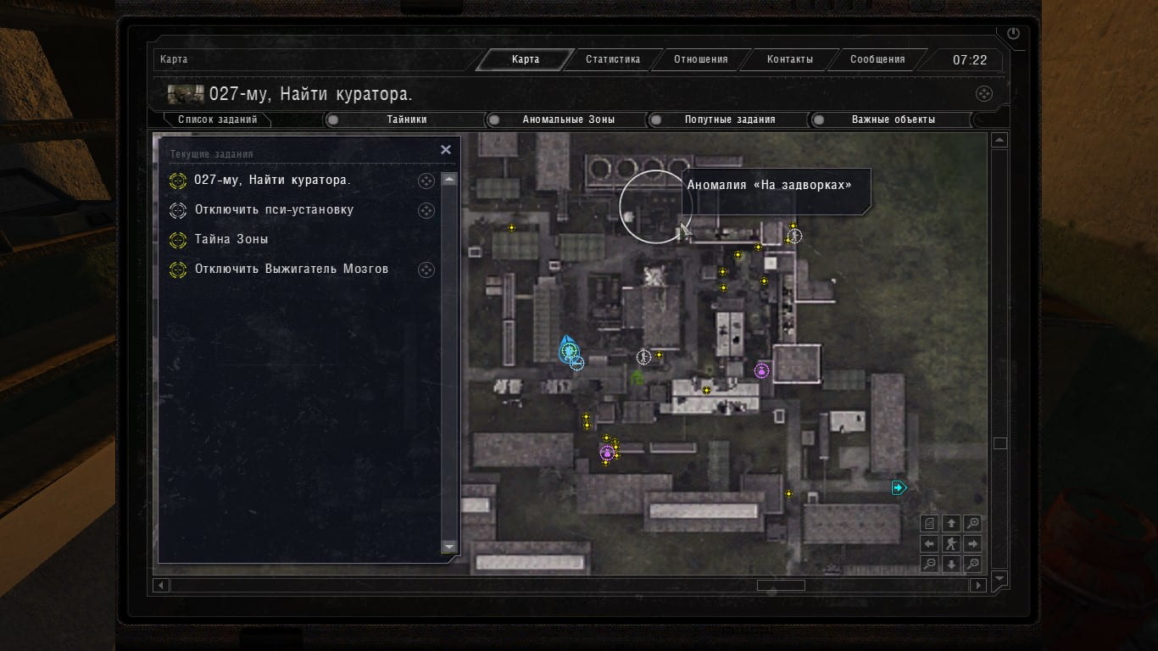The image size is (1158, 651).
Task: Click the 'Текущие задания' list heading
Action: coord(212,154)
